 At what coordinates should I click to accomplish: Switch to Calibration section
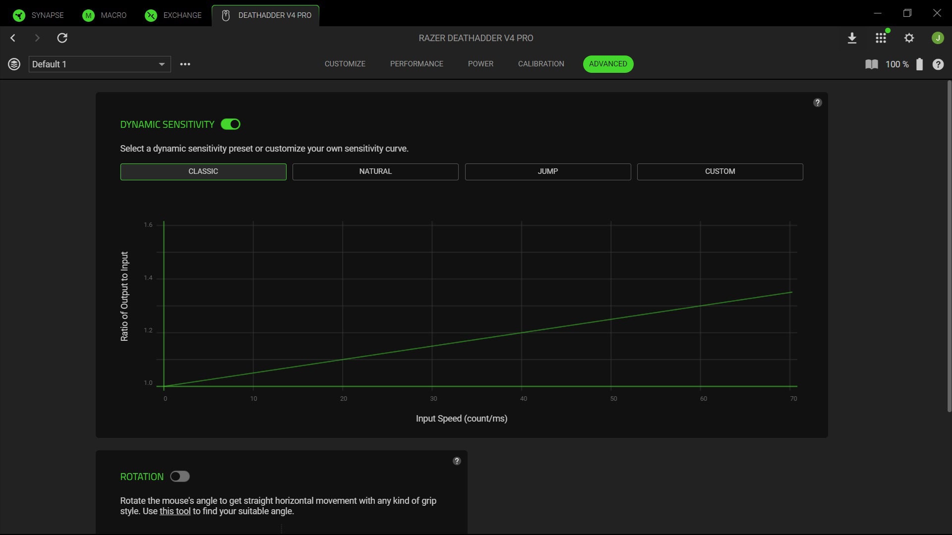tap(541, 64)
